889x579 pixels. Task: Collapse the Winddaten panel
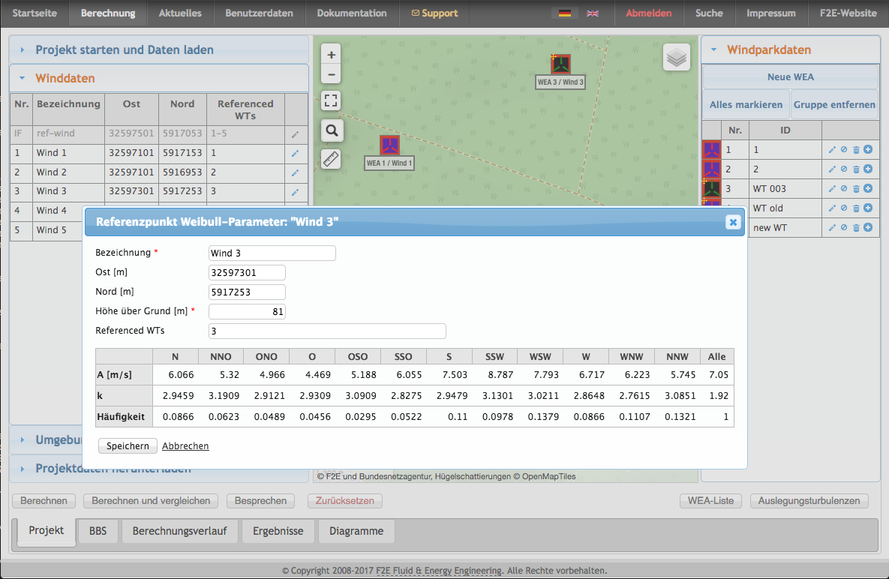pos(65,78)
